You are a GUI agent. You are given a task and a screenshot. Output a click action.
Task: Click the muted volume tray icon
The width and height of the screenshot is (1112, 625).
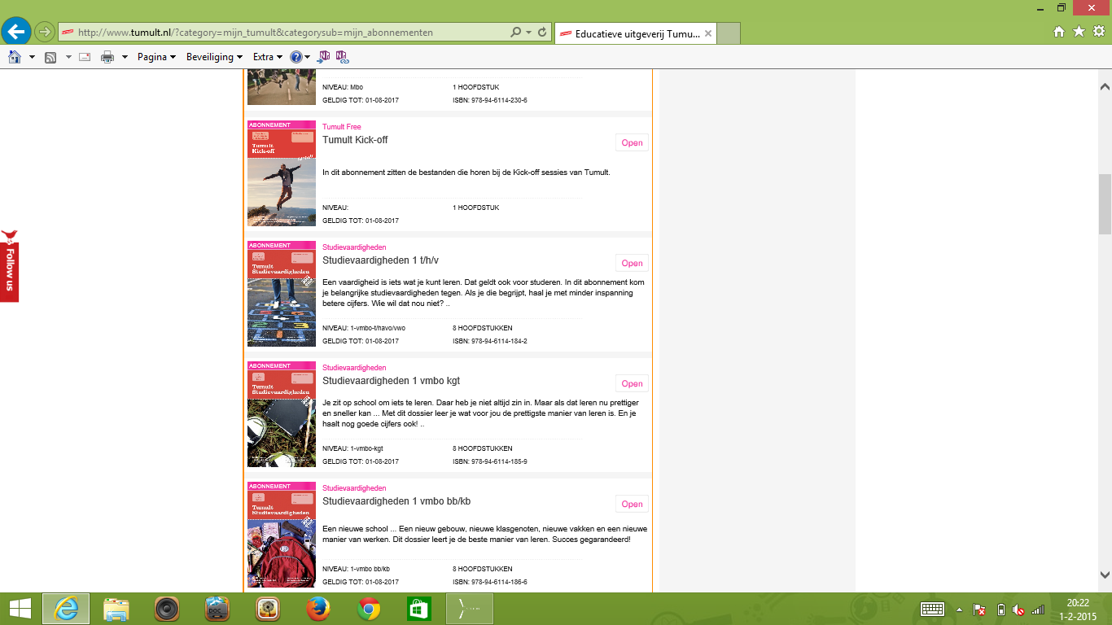click(1019, 610)
